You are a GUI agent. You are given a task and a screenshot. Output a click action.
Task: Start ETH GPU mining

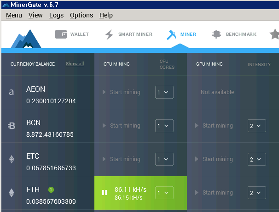point(214,193)
